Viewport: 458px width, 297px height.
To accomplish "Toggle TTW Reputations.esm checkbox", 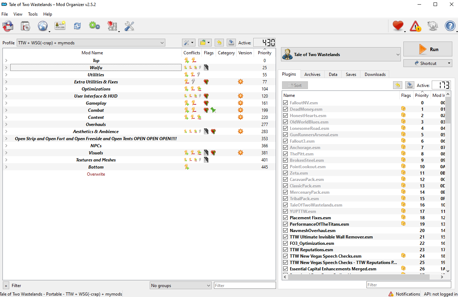I will click(x=286, y=249).
